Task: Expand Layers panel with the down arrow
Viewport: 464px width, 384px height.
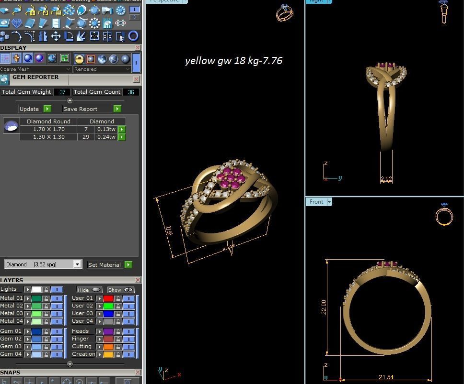Action: coord(70,364)
